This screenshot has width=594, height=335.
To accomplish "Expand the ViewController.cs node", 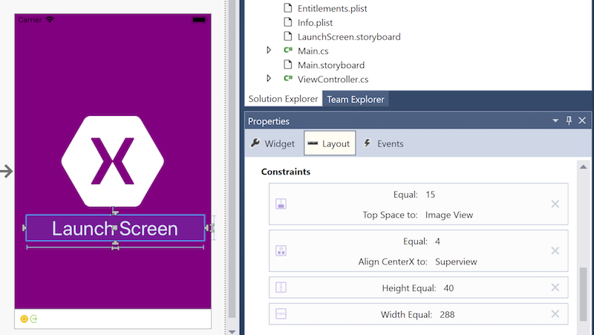I will [x=269, y=79].
